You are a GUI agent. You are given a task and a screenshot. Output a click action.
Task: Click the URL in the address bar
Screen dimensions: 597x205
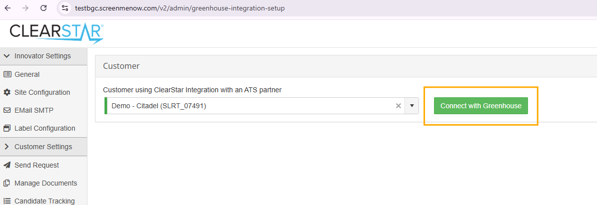179,8
